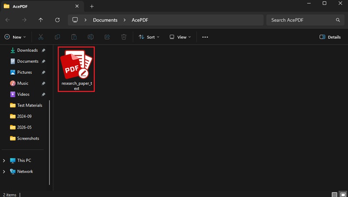This screenshot has width=348, height=197.
Task: Switch to large thumbnails view in status bar
Action: (x=343, y=194)
